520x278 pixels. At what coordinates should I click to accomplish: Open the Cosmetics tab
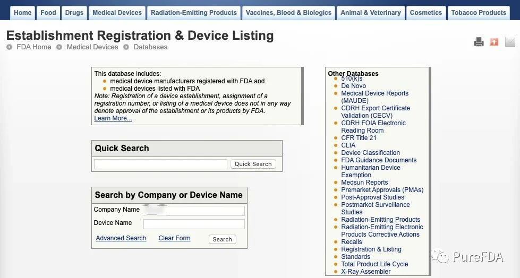pos(426,13)
